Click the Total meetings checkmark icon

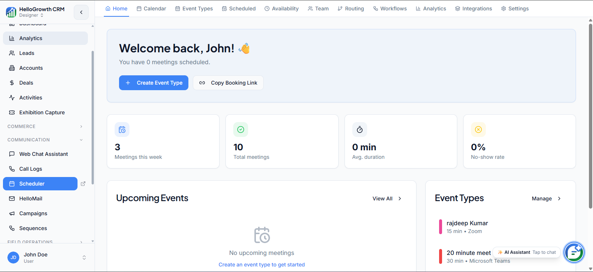(241, 130)
